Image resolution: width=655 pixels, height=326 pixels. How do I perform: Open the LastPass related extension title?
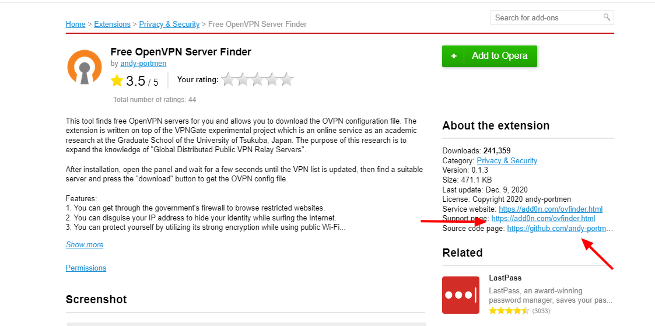[505, 278]
